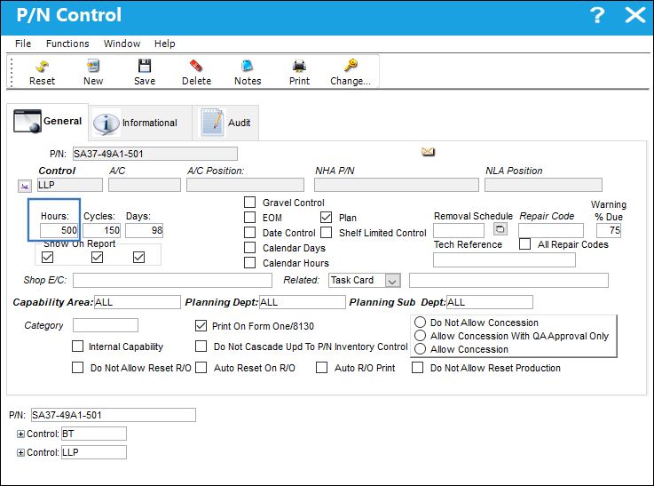Open the Window menu

pos(122,44)
